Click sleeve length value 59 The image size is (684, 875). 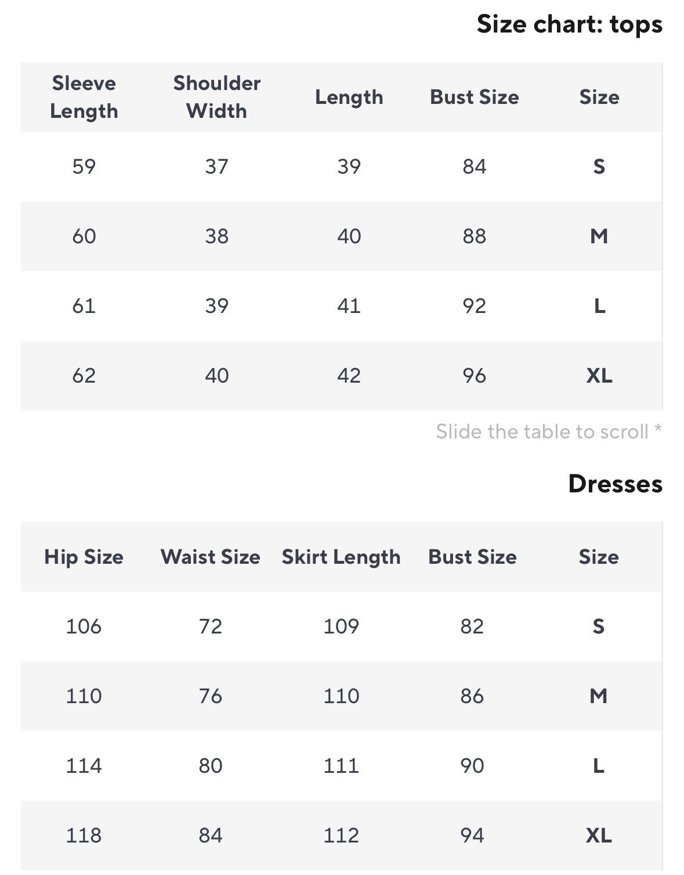[84, 167]
